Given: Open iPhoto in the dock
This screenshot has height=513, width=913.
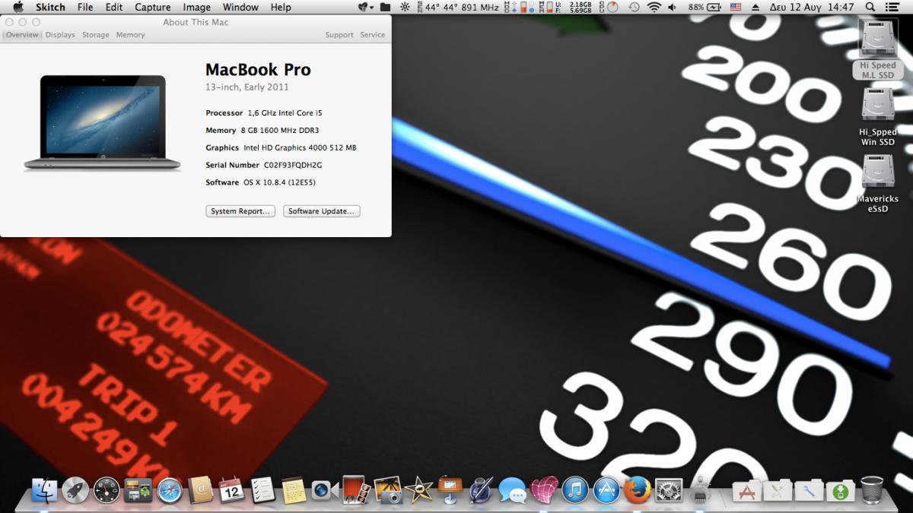Looking at the screenshot, I should pyautogui.click(x=388, y=490).
